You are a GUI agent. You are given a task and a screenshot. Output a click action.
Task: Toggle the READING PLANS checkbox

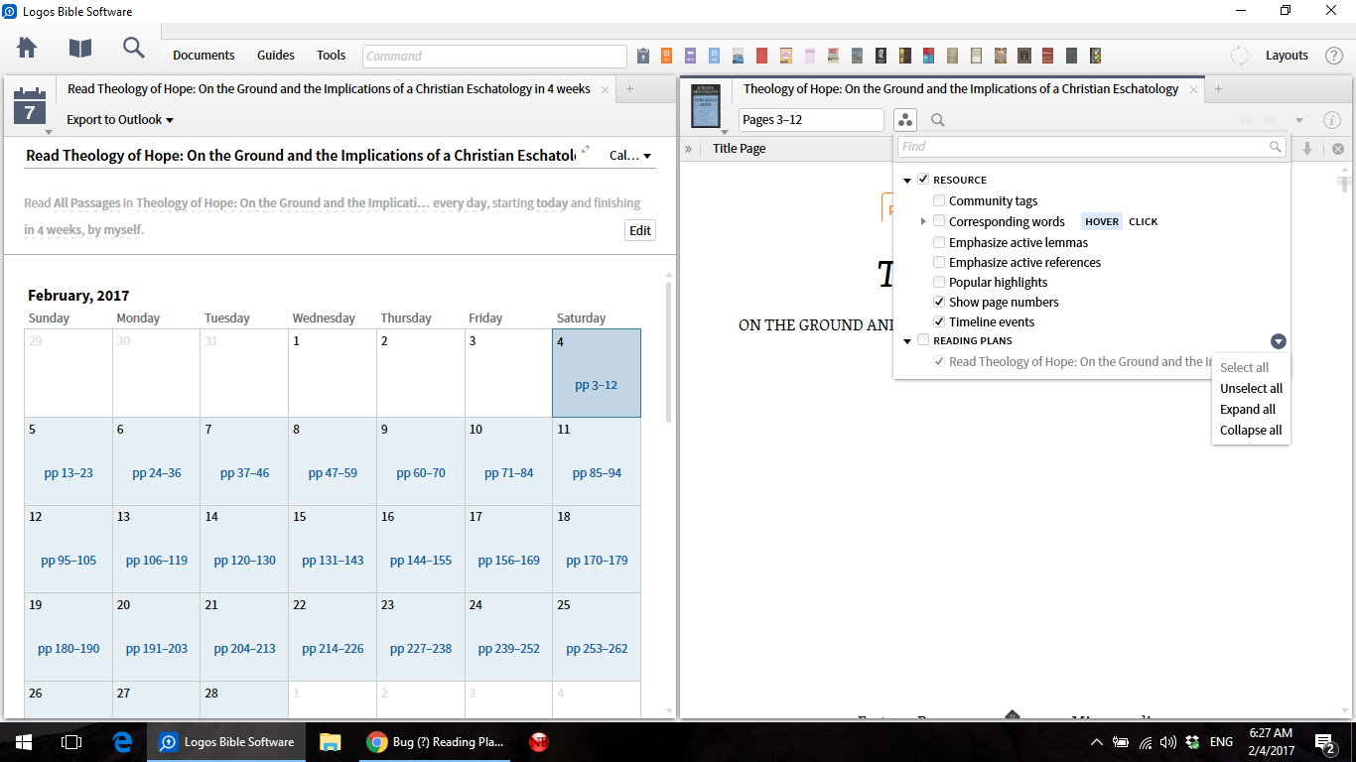point(923,340)
